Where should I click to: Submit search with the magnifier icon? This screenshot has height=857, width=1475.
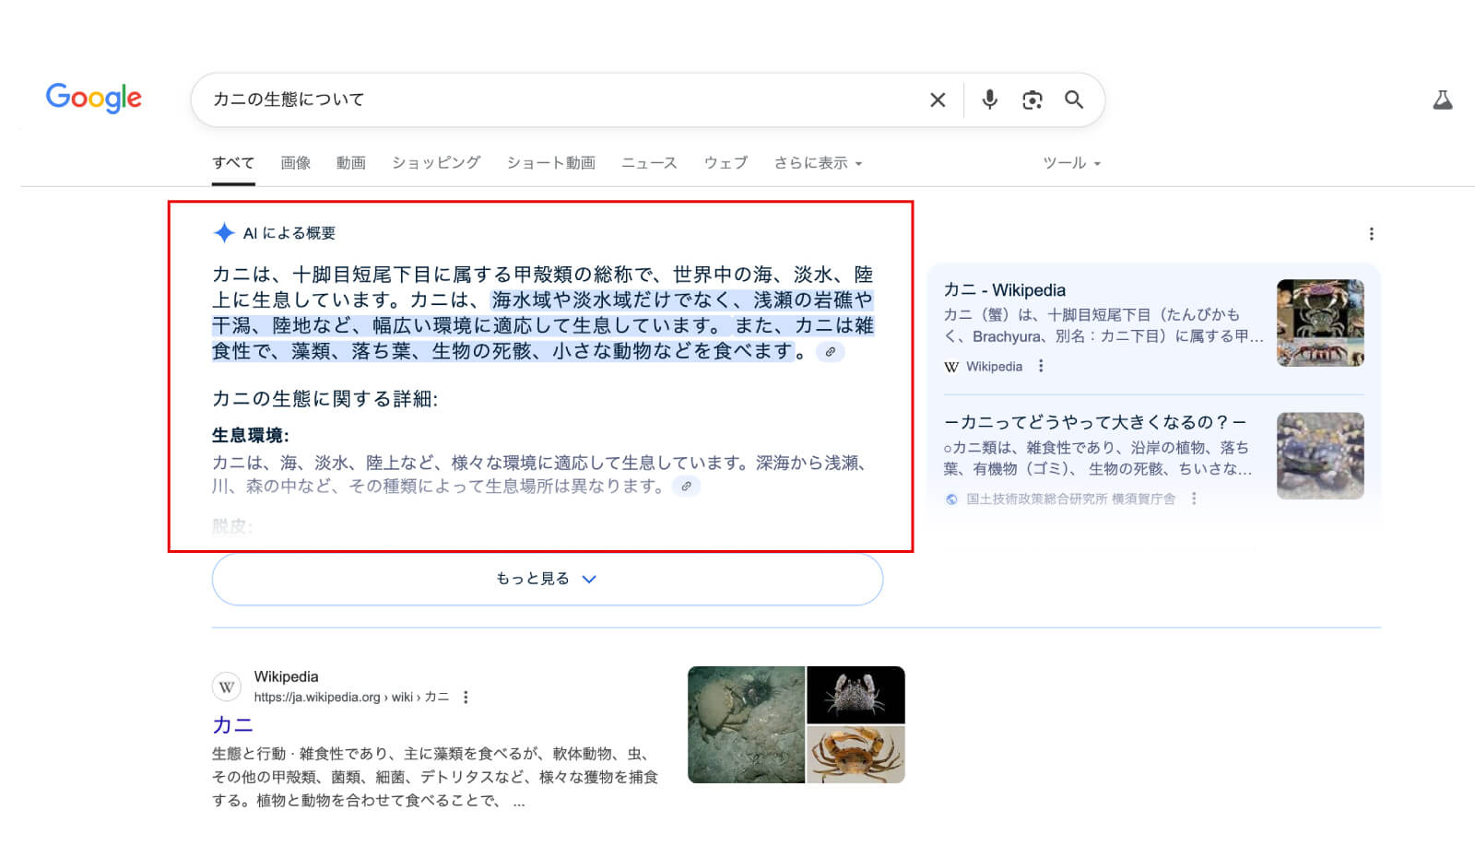pos(1074,100)
